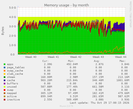Click cache average value 340.40M
The height and width of the screenshot is (109, 133).
[x=98, y=80]
